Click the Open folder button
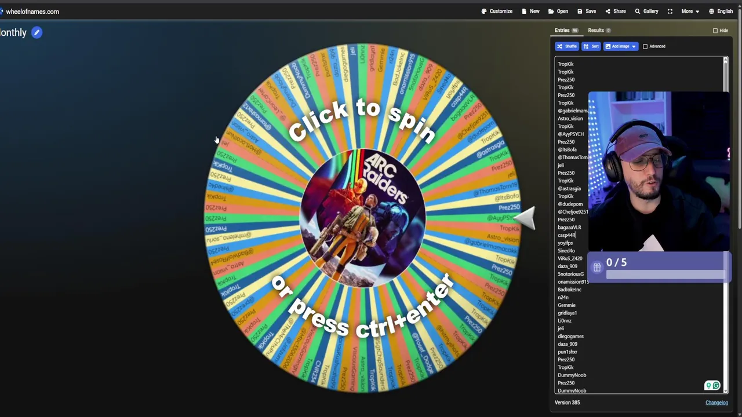 [558, 11]
